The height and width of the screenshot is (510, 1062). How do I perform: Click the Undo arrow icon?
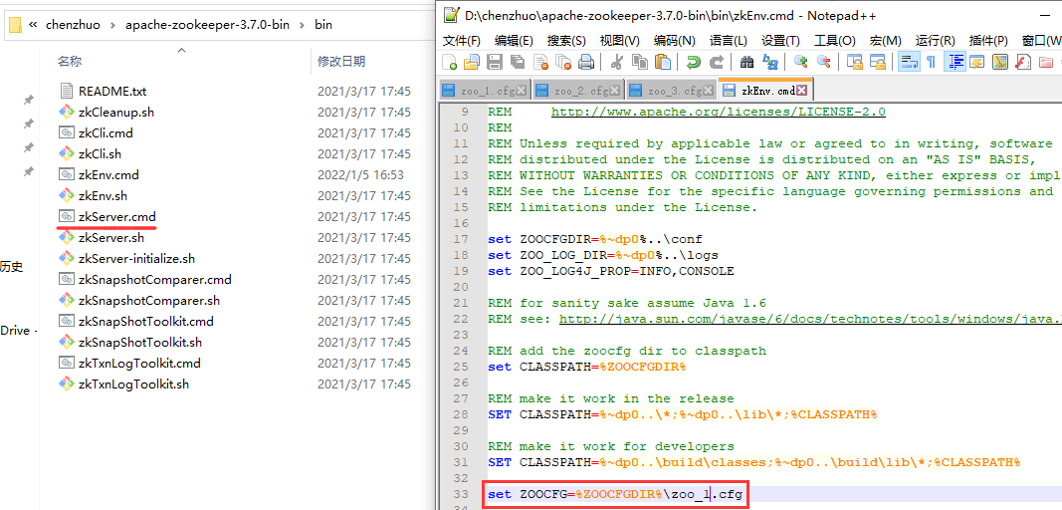click(x=694, y=62)
